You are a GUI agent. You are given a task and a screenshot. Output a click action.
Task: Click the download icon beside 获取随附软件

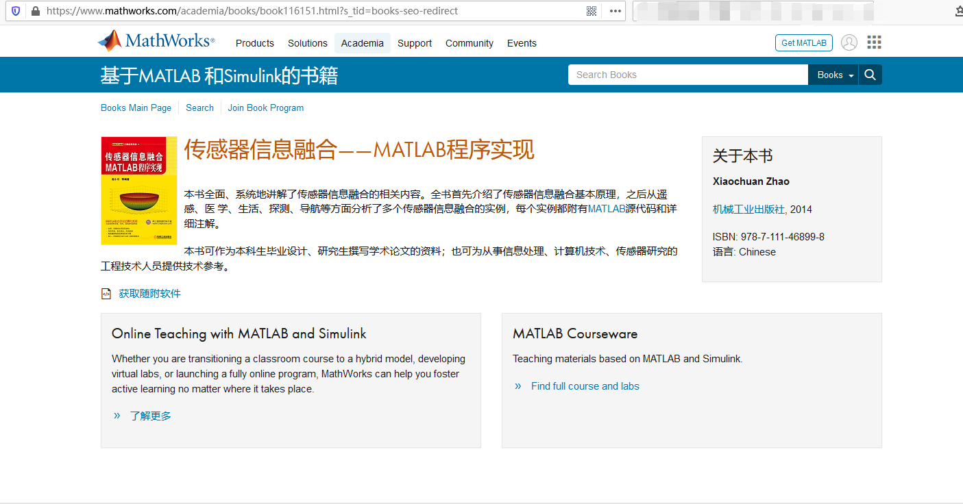pyautogui.click(x=106, y=293)
